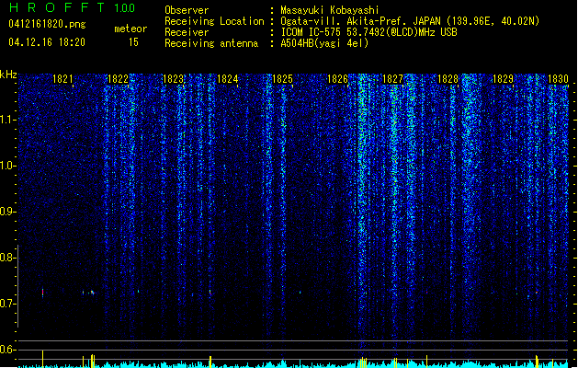Click the 1826 time marker

click(337, 79)
